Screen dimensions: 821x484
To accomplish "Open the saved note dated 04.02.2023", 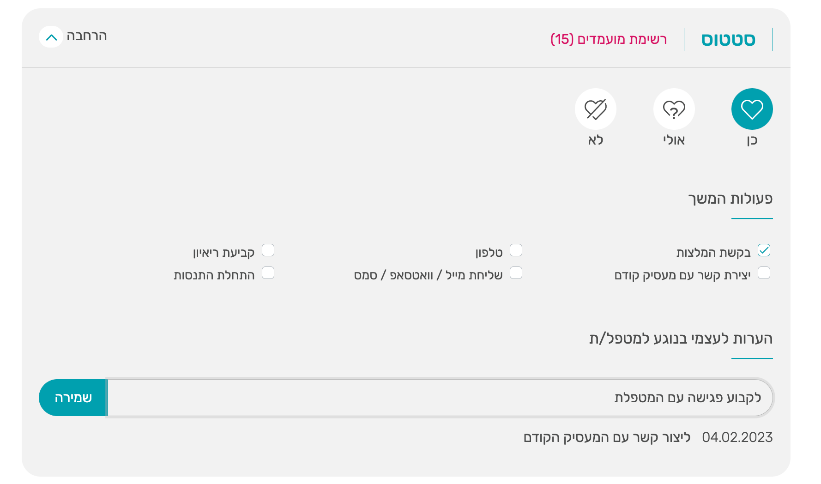I will click(x=648, y=437).
